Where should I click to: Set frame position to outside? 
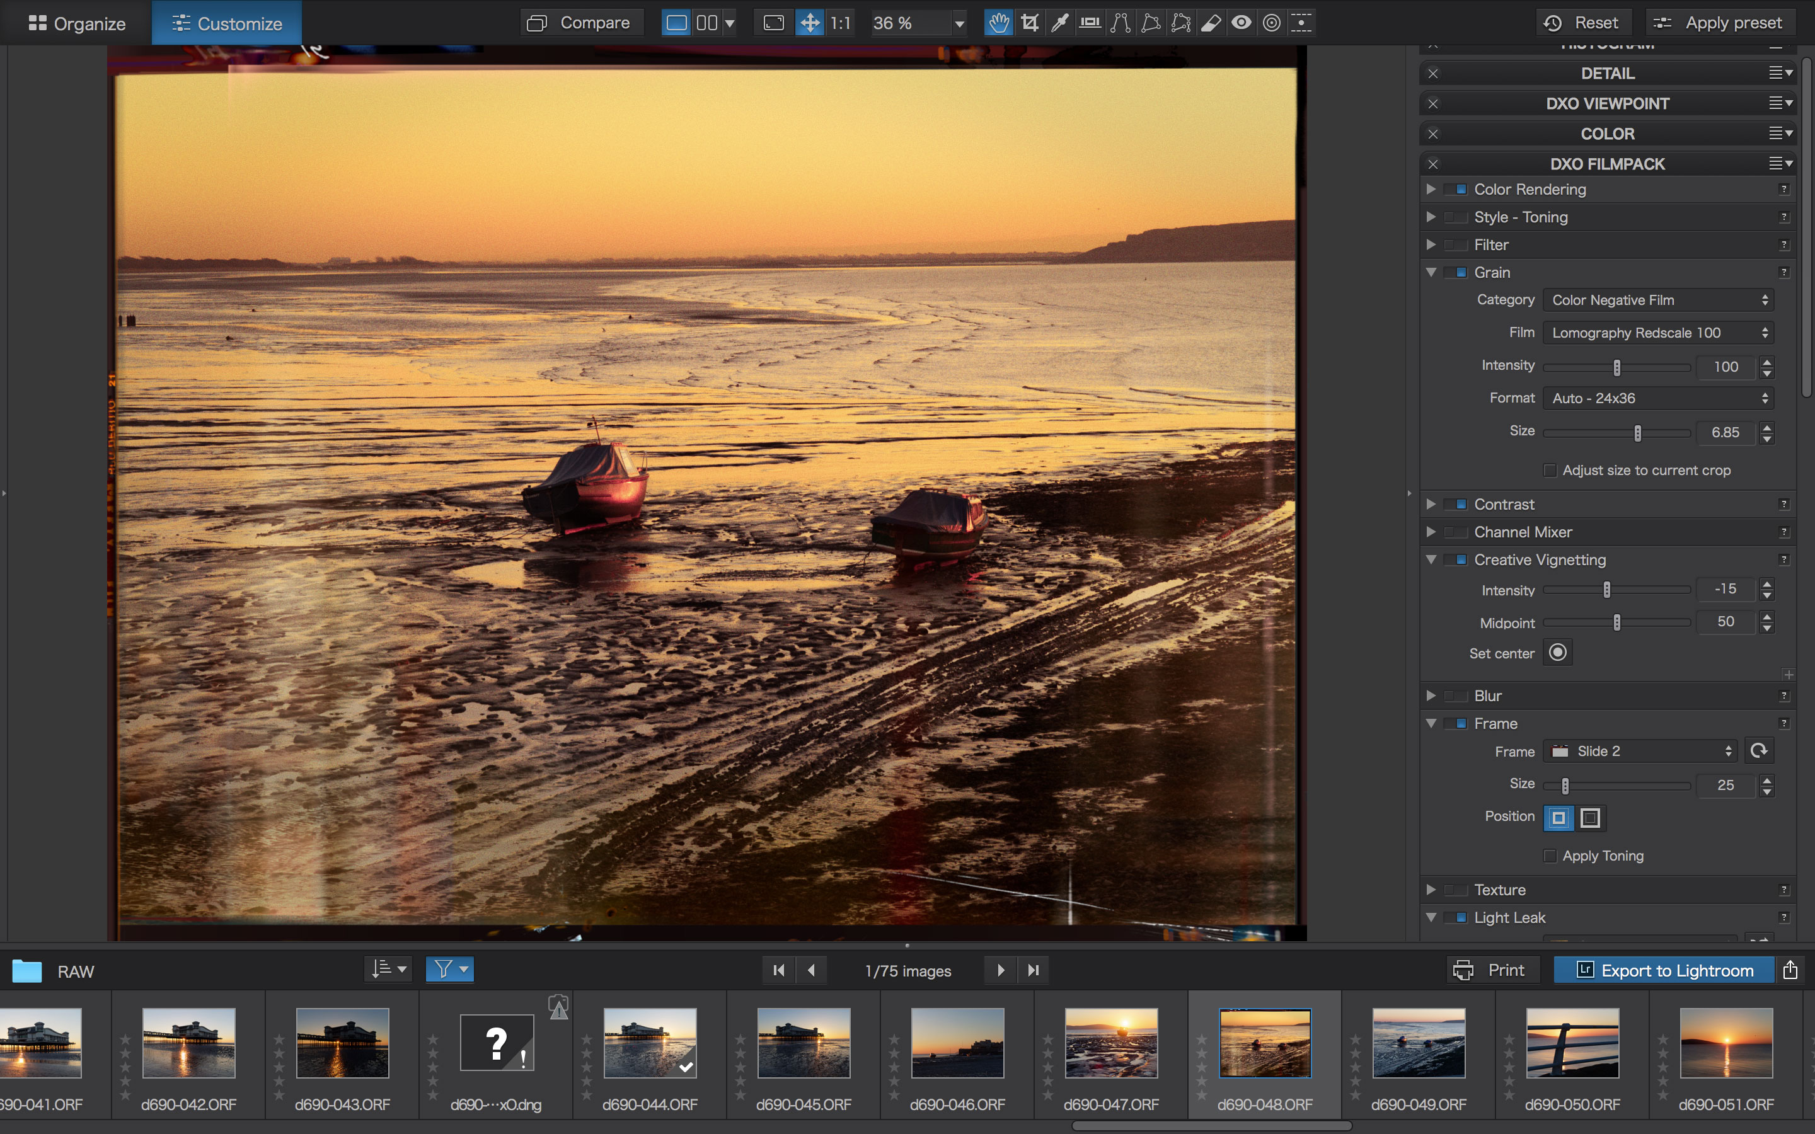(1590, 818)
